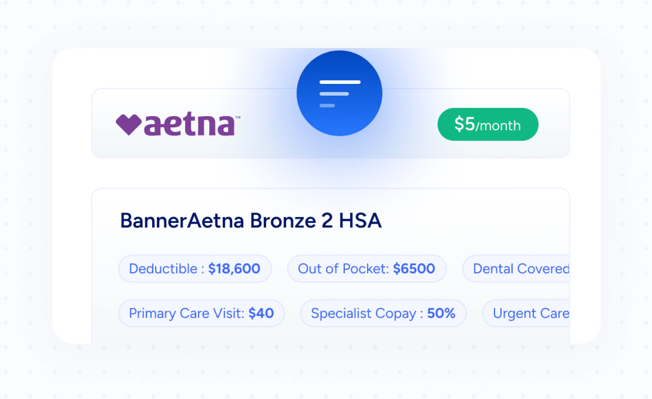The width and height of the screenshot is (652, 399).
Task: Click the 50% specialist copay value
Action: click(x=441, y=313)
